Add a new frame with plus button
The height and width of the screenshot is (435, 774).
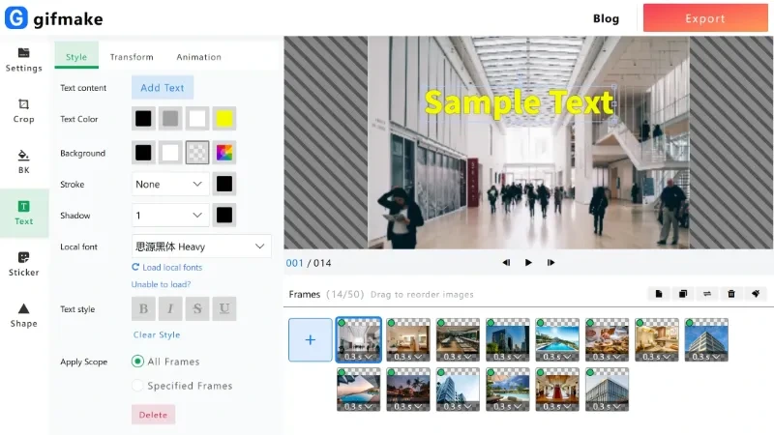pos(310,340)
